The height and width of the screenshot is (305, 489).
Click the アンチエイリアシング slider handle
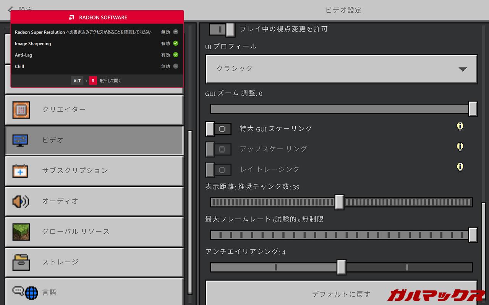pyautogui.click(x=341, y=267)
